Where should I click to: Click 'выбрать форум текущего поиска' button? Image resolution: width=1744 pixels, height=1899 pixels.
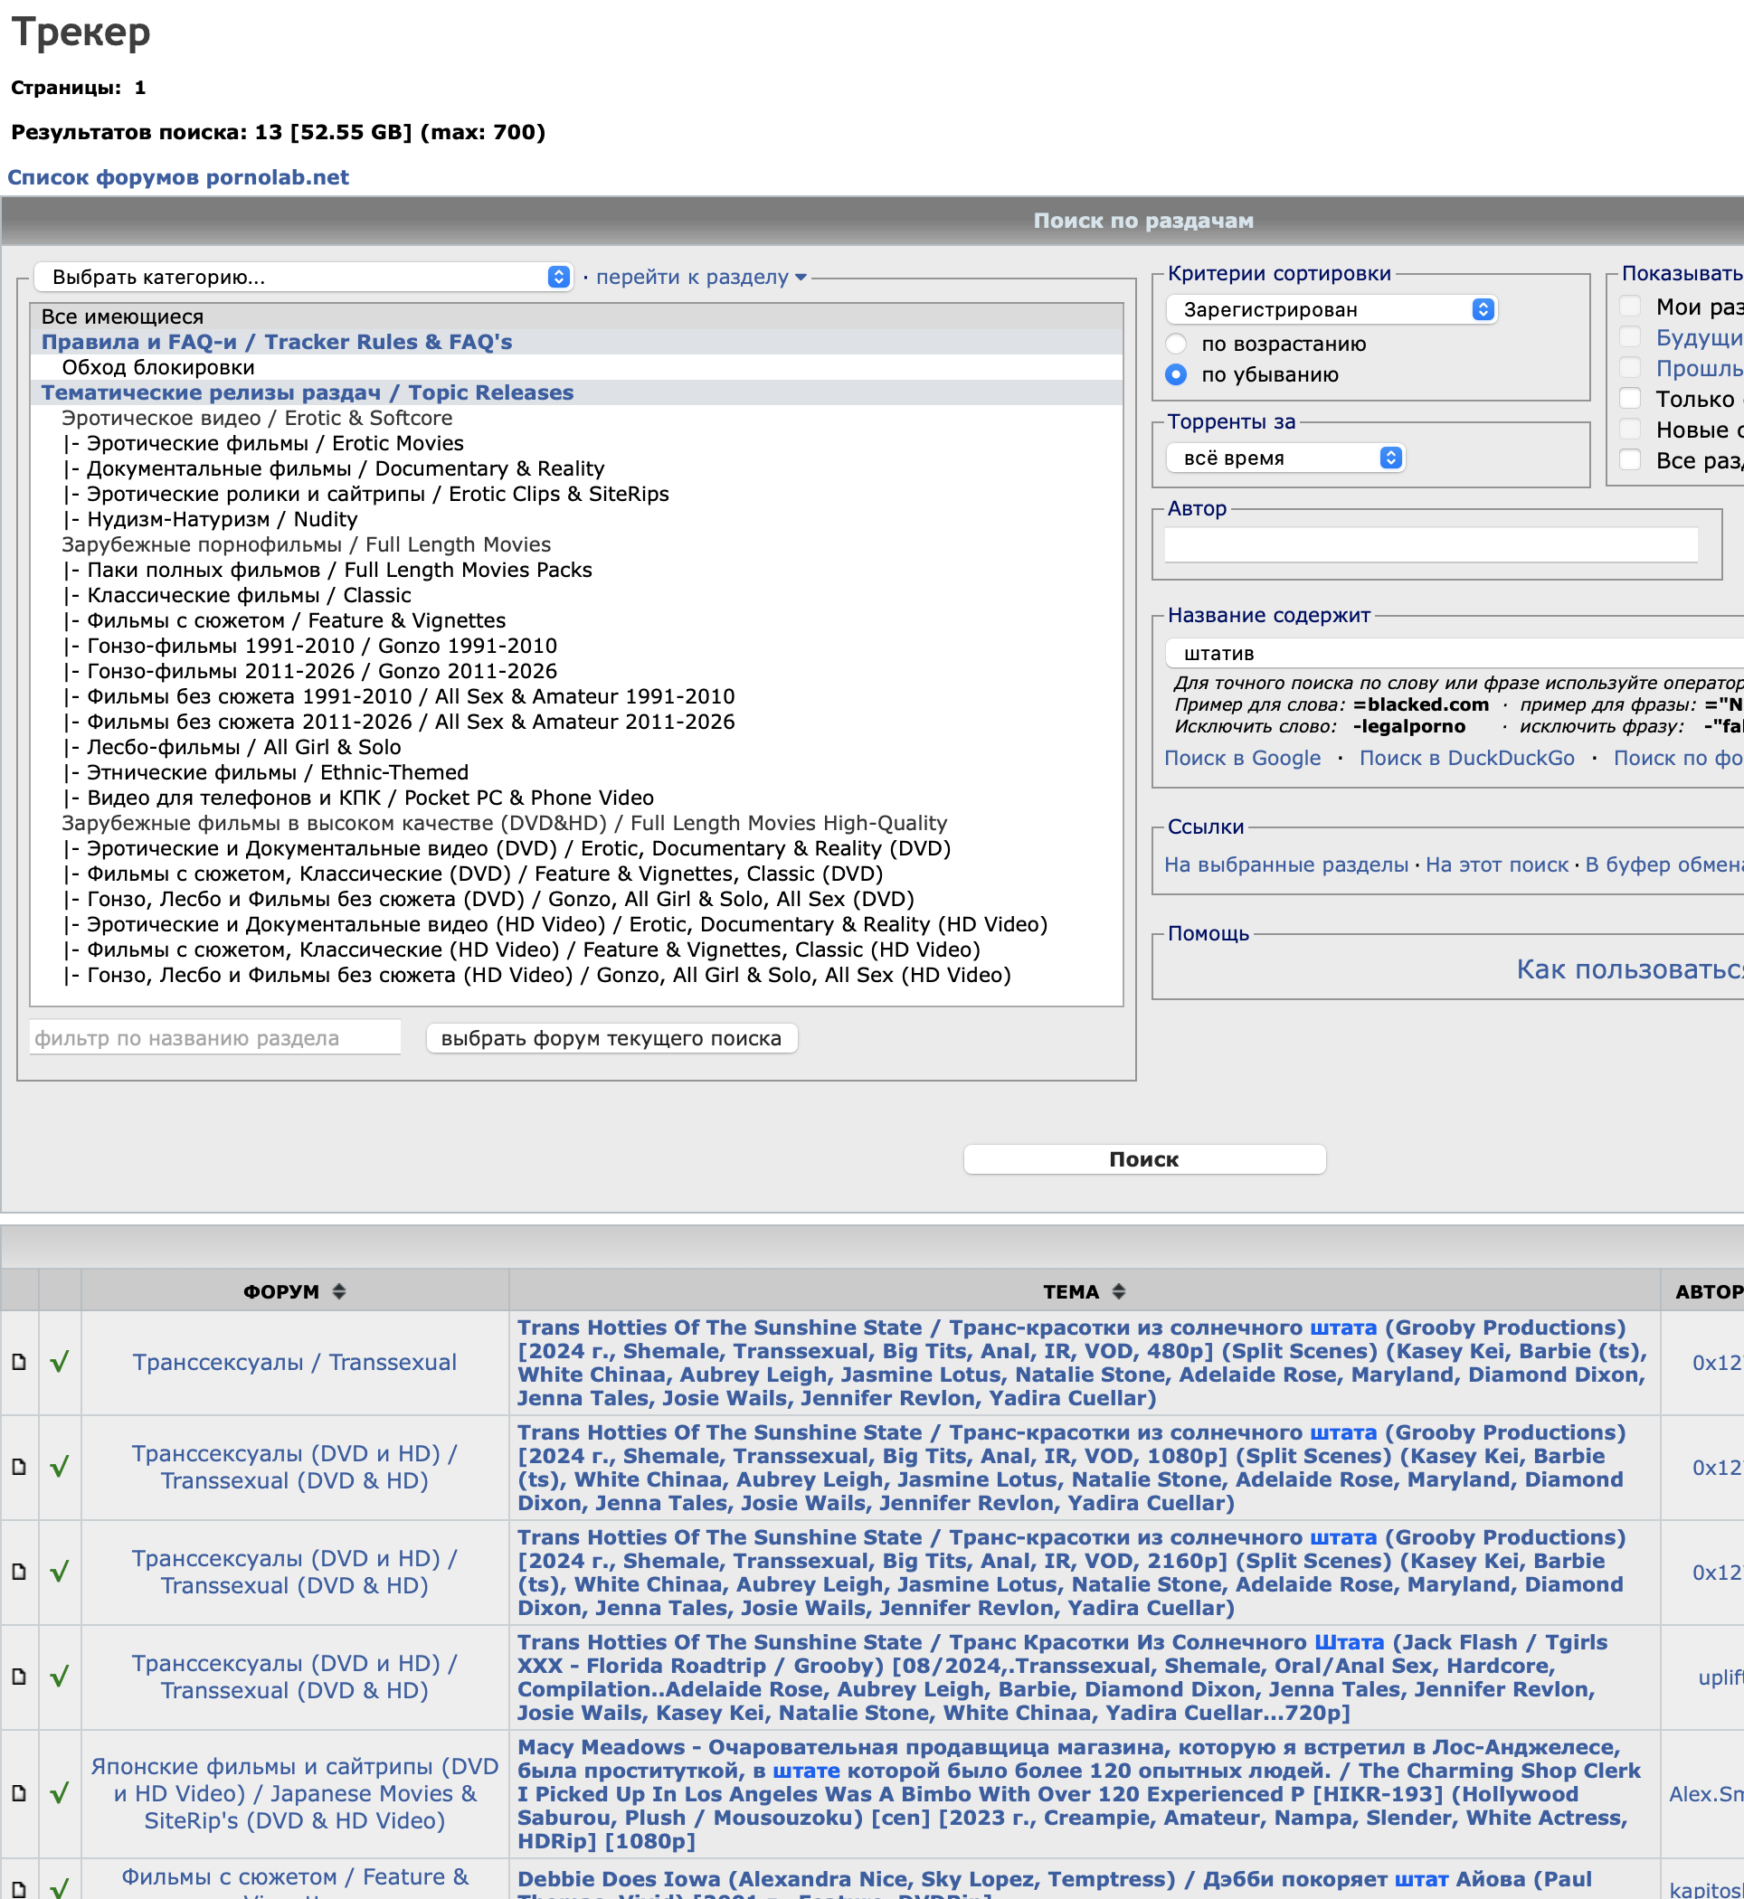(611, 1038)
